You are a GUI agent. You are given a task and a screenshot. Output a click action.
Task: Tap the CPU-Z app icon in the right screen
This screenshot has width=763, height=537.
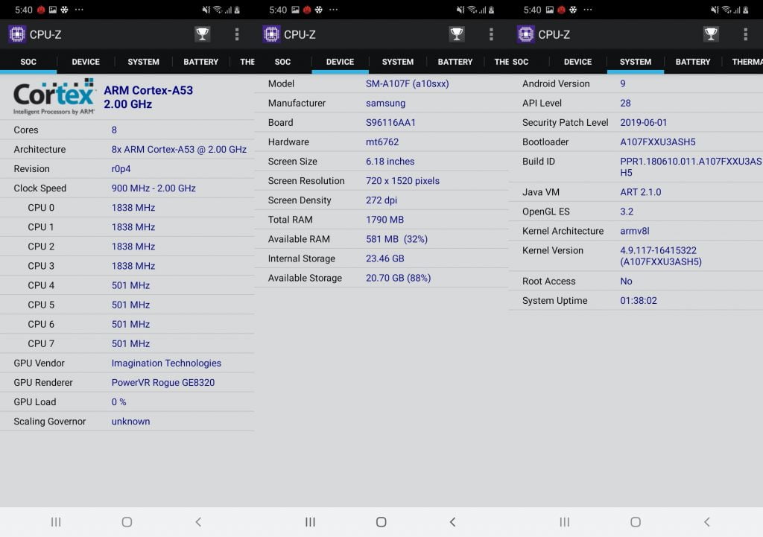pyautogui.click(x=525, y=34)
